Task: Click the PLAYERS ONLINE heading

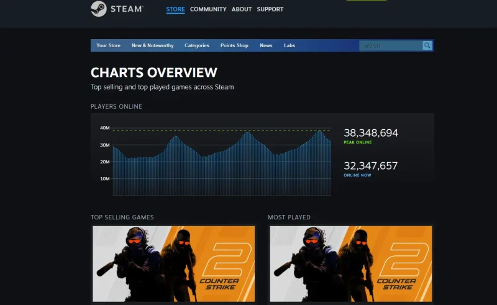Action: point(116,106)
